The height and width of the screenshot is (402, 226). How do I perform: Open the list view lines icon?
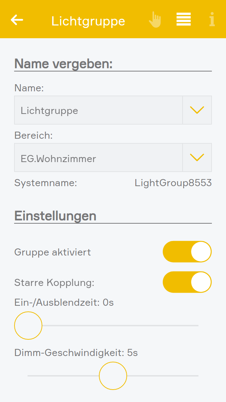tap(184, 19)
